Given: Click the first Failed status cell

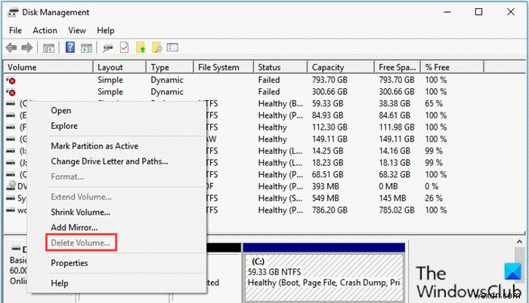Looking at the screenshot, I should 269,80.
